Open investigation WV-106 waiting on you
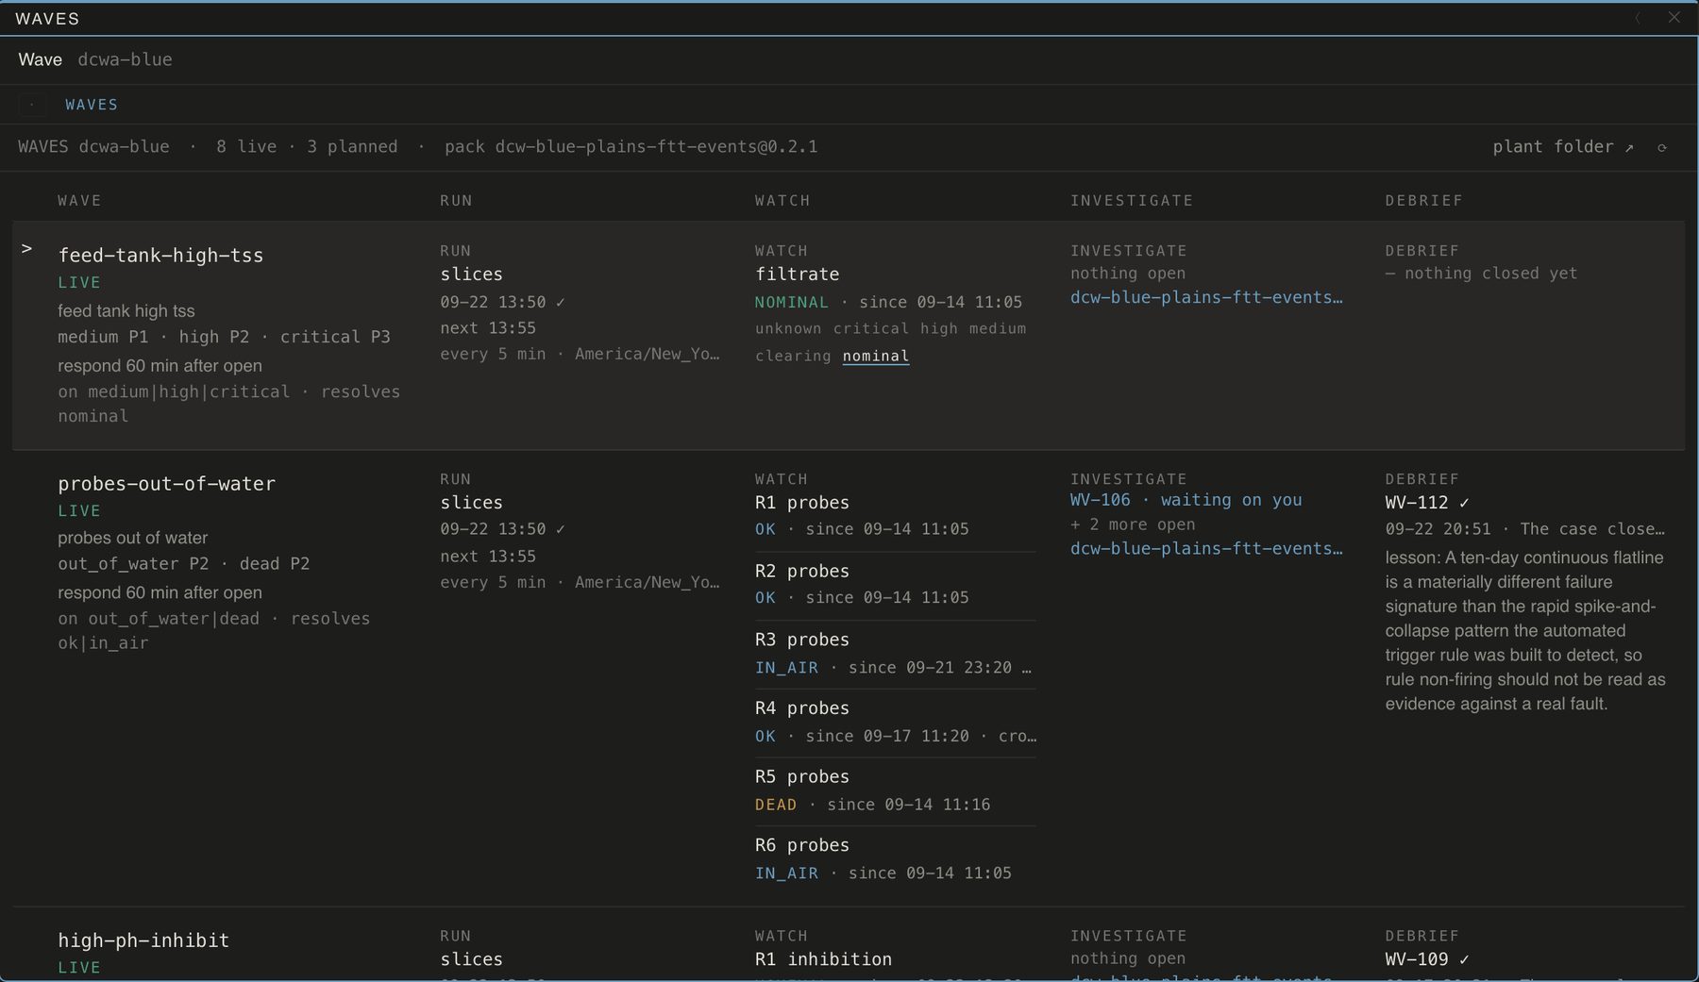Screen dimensions: 1699x982 (x=1186, y=500)
